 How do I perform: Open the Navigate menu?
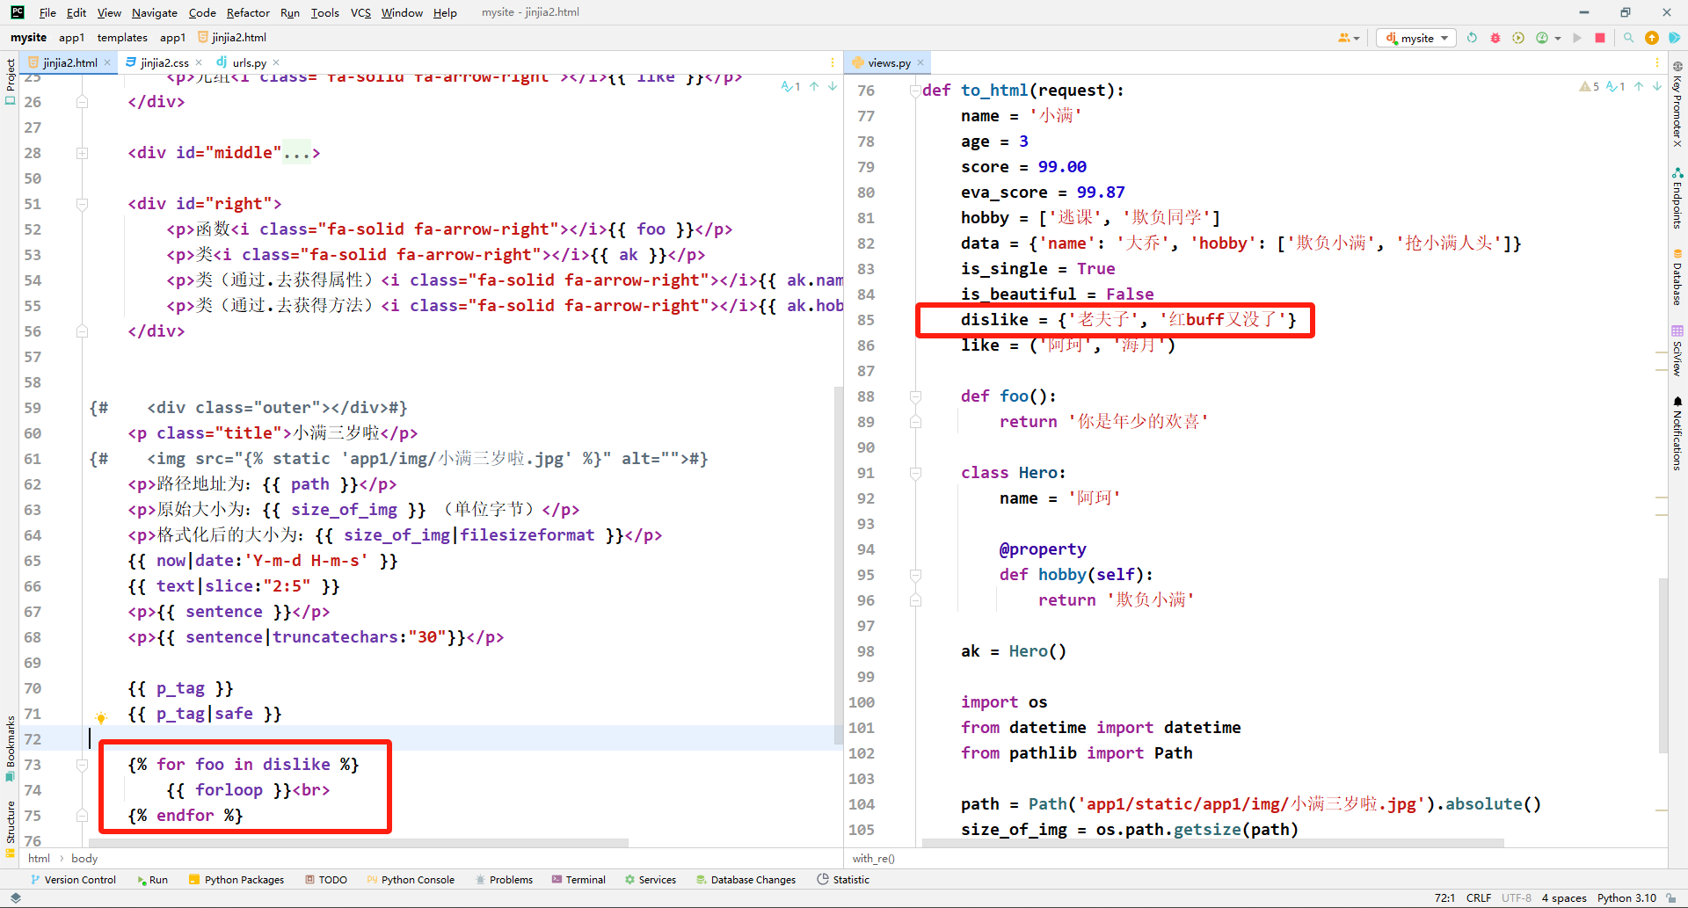tap(155, 12)
